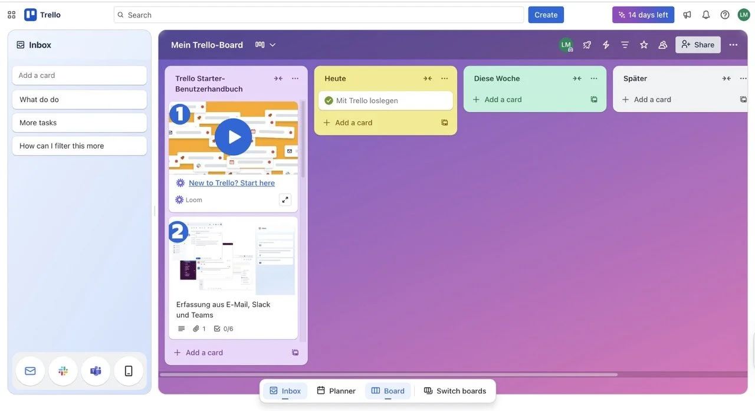Click the board horizontal scrollbar
755x411 pixels.
pyautogui.click(x=389, y=374)
